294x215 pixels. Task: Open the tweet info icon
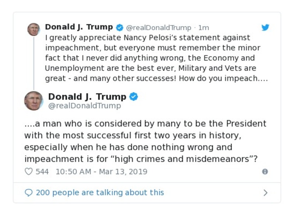point(265,171)
